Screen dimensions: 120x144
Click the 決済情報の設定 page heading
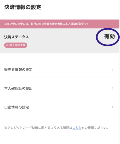point(23,7)
